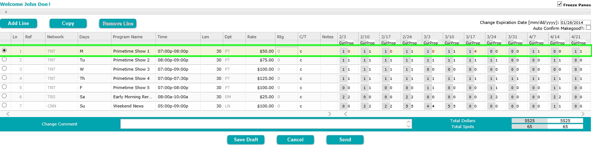Select radio button for line 2
Viewport: 592px width, 145px height.
point(4,59)
